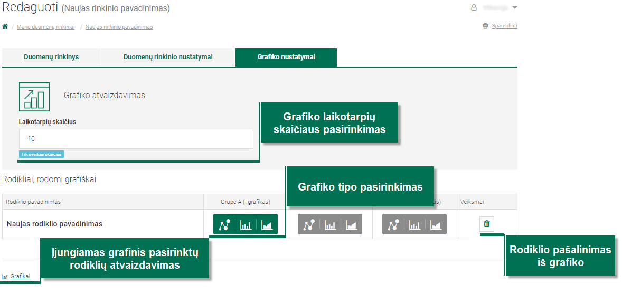Pick bar chart in third group column
This screenshot has width=622, height=293.
415,224
